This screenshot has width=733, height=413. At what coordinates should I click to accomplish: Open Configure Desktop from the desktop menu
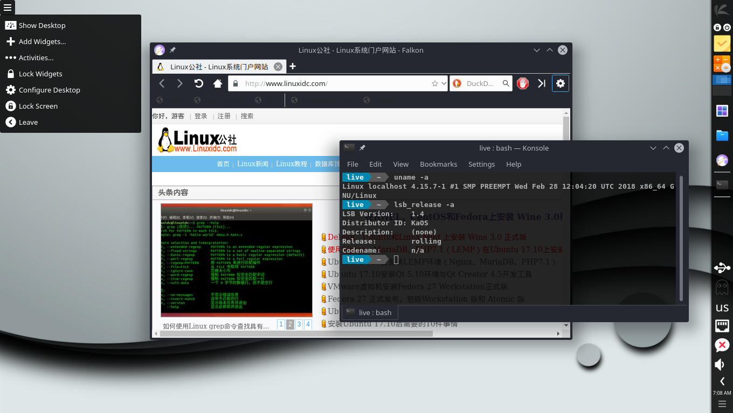[71, 90]
